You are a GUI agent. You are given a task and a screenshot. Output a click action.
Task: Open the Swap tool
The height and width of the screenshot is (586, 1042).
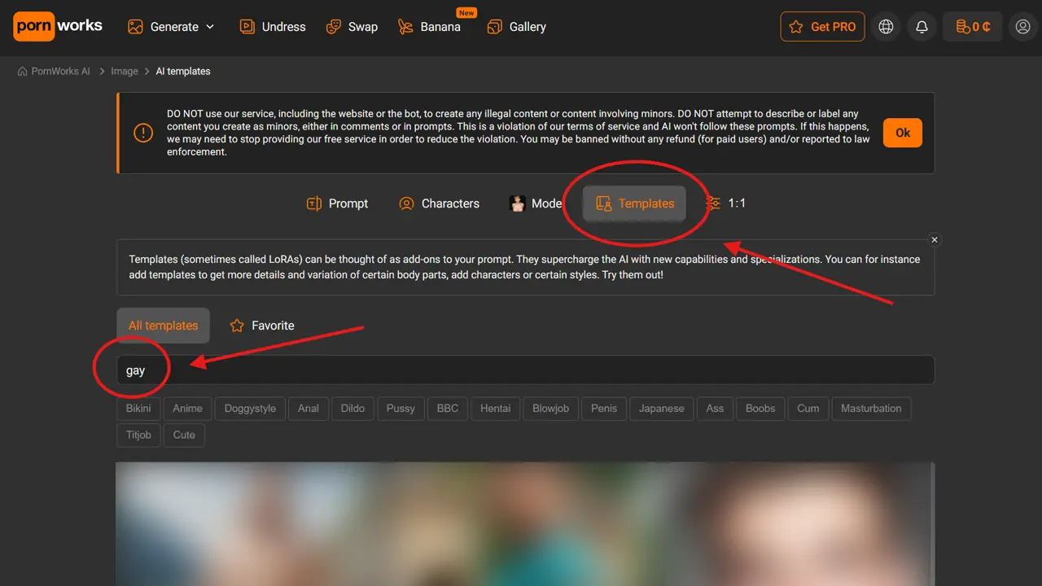click(x=351, y=27)
